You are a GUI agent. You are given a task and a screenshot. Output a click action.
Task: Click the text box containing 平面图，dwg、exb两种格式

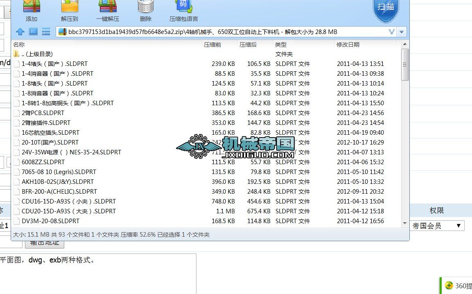point(98,274)
